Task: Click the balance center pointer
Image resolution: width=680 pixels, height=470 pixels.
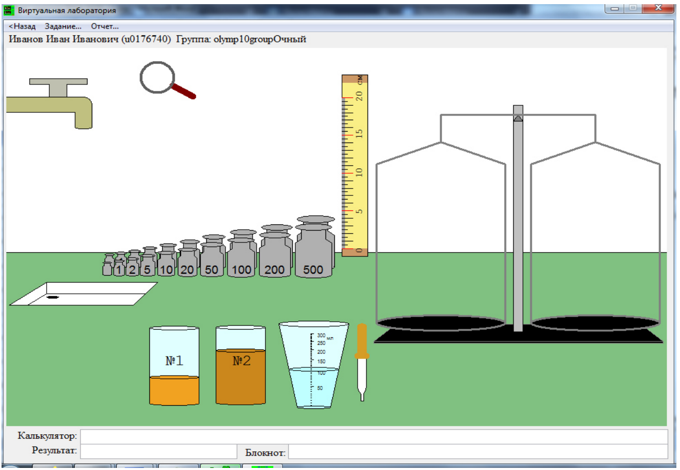Action: pos(518,118)
